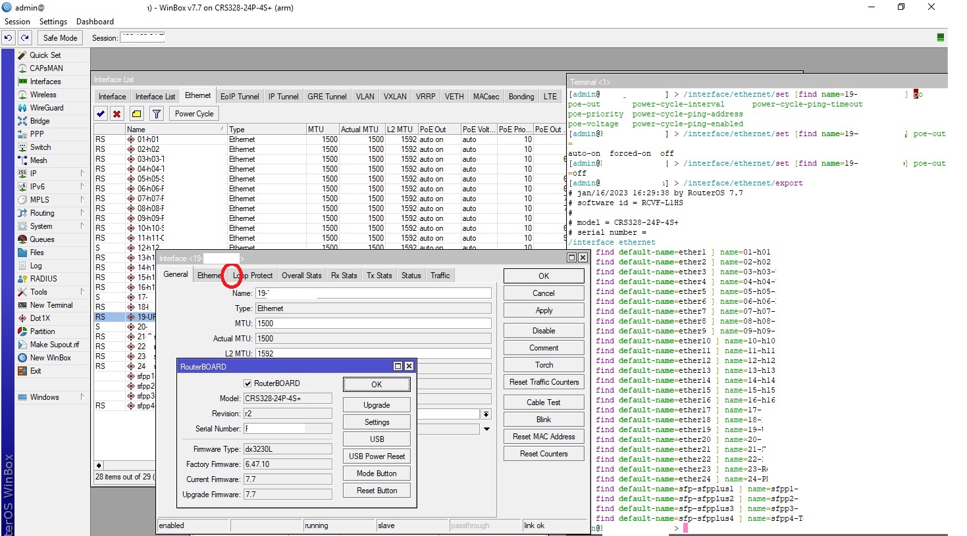967x536 pixels.
Task: Open Switch menu in sidebar
Action: click(41, 147)
